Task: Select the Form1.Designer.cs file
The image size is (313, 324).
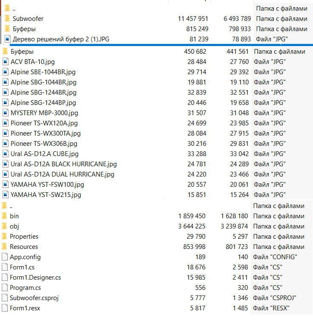Action: click(x=35, y=278)
